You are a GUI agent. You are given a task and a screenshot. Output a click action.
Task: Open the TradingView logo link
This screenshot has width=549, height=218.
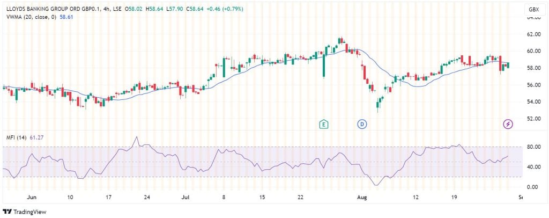[24, 212]
